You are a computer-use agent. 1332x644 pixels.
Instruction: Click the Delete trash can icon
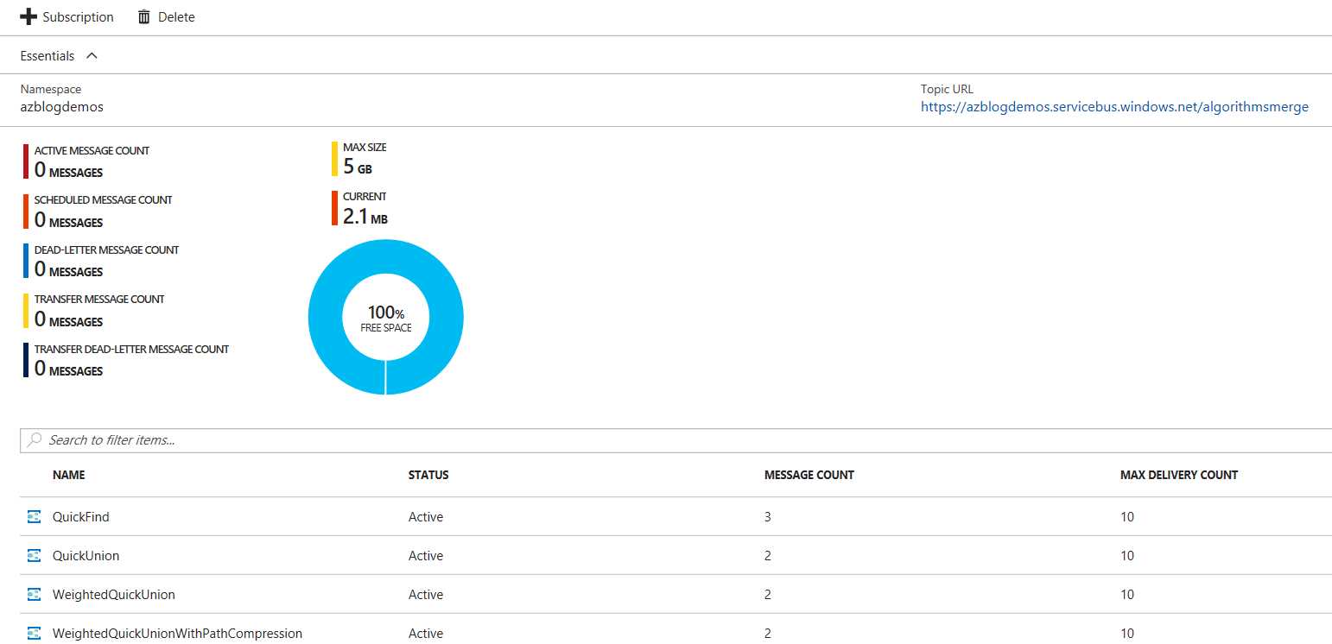tap(144, 17)
